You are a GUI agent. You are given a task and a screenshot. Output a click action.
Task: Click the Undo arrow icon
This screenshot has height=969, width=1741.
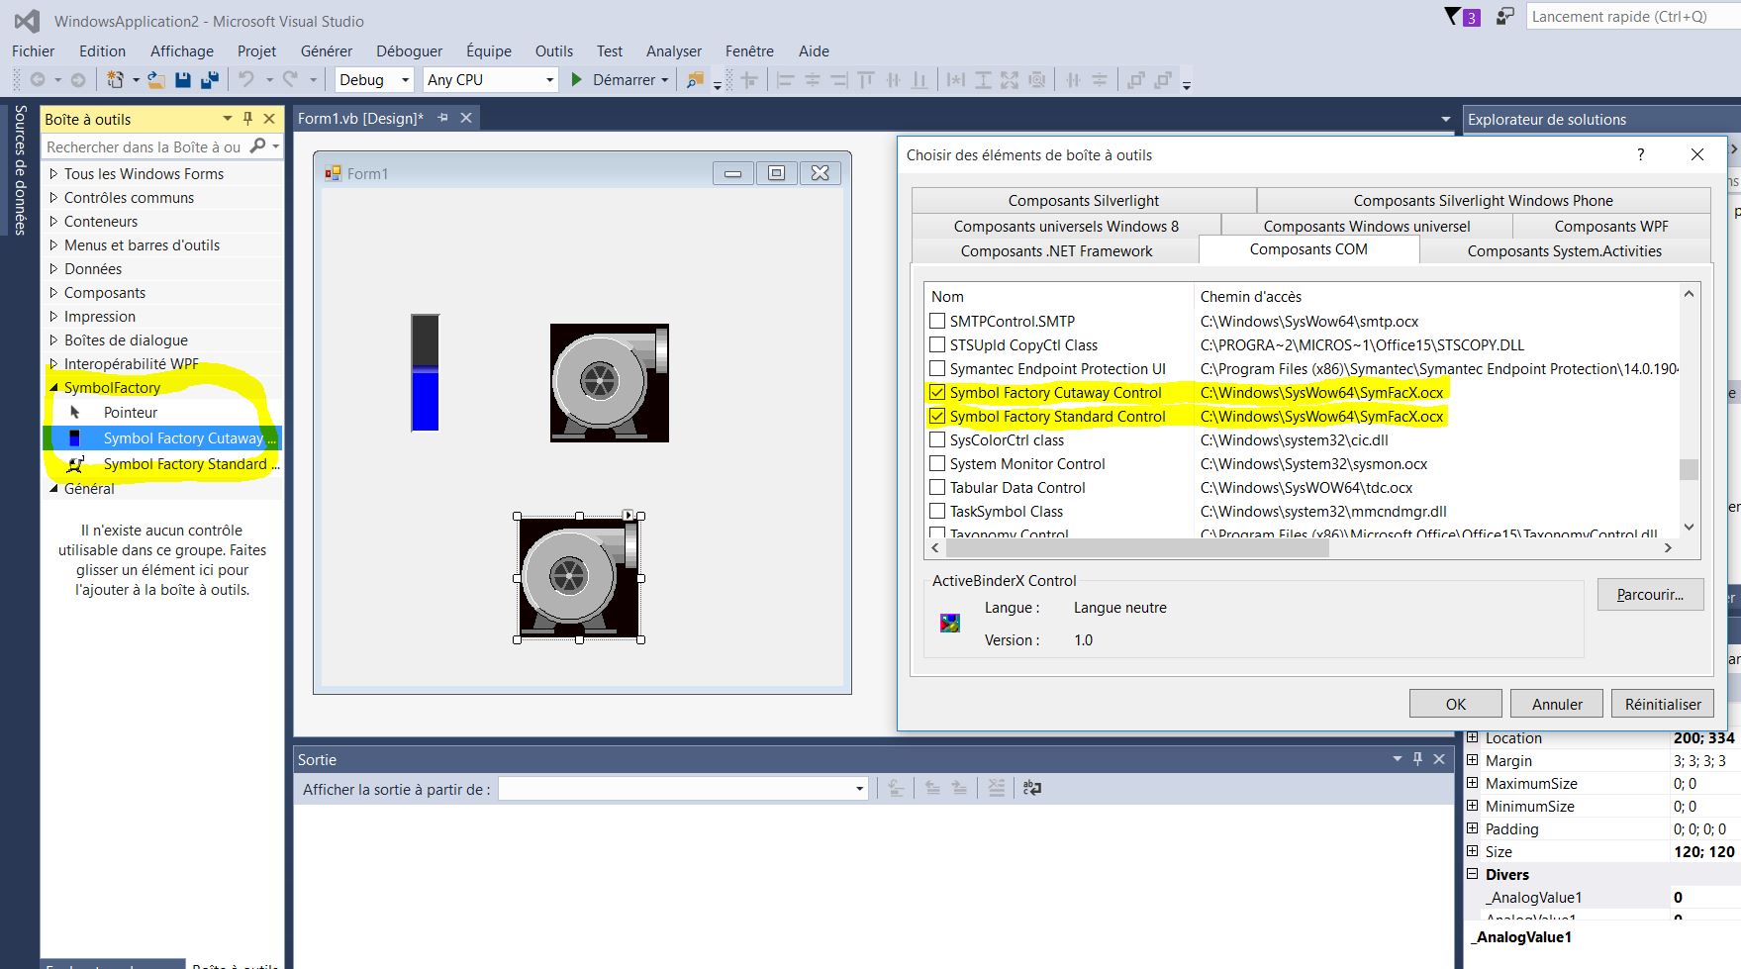[246, 79]
